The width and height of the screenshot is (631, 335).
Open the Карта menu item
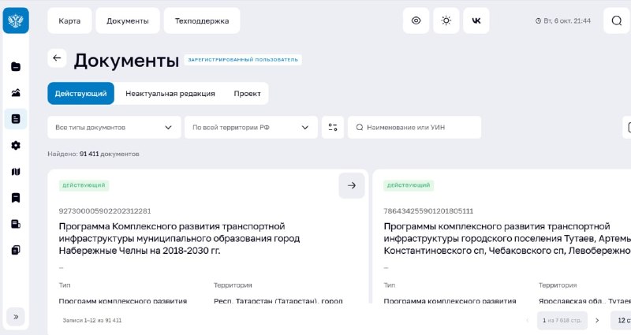pyautogui.click(x=69, y=20)
